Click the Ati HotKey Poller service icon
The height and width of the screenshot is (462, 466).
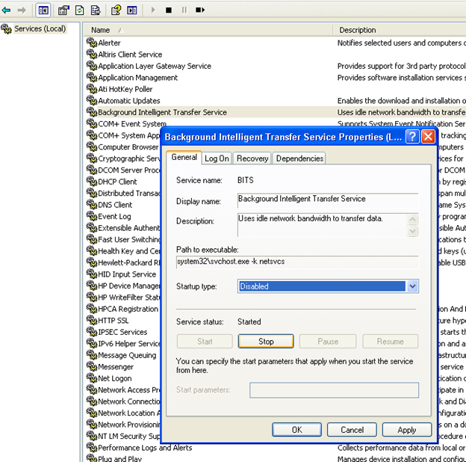(92, 89)
